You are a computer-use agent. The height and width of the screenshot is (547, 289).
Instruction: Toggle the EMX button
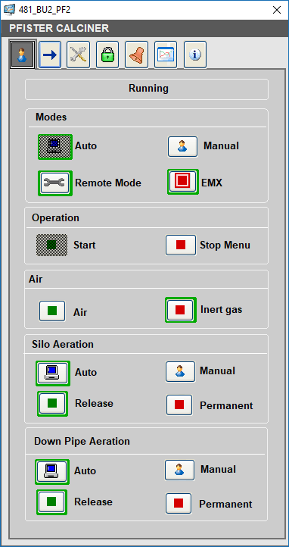(183, 182)
